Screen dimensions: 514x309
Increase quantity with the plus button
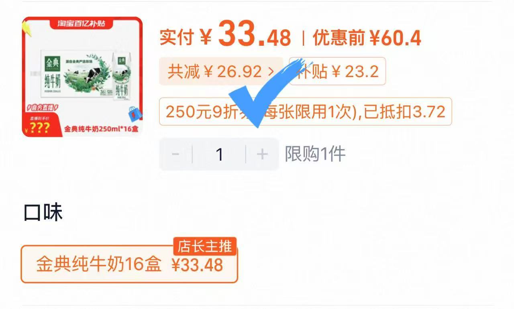coord(262,154)
